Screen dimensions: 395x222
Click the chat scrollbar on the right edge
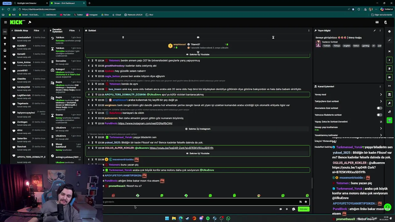pyautogui.click(x=312, y=183)
